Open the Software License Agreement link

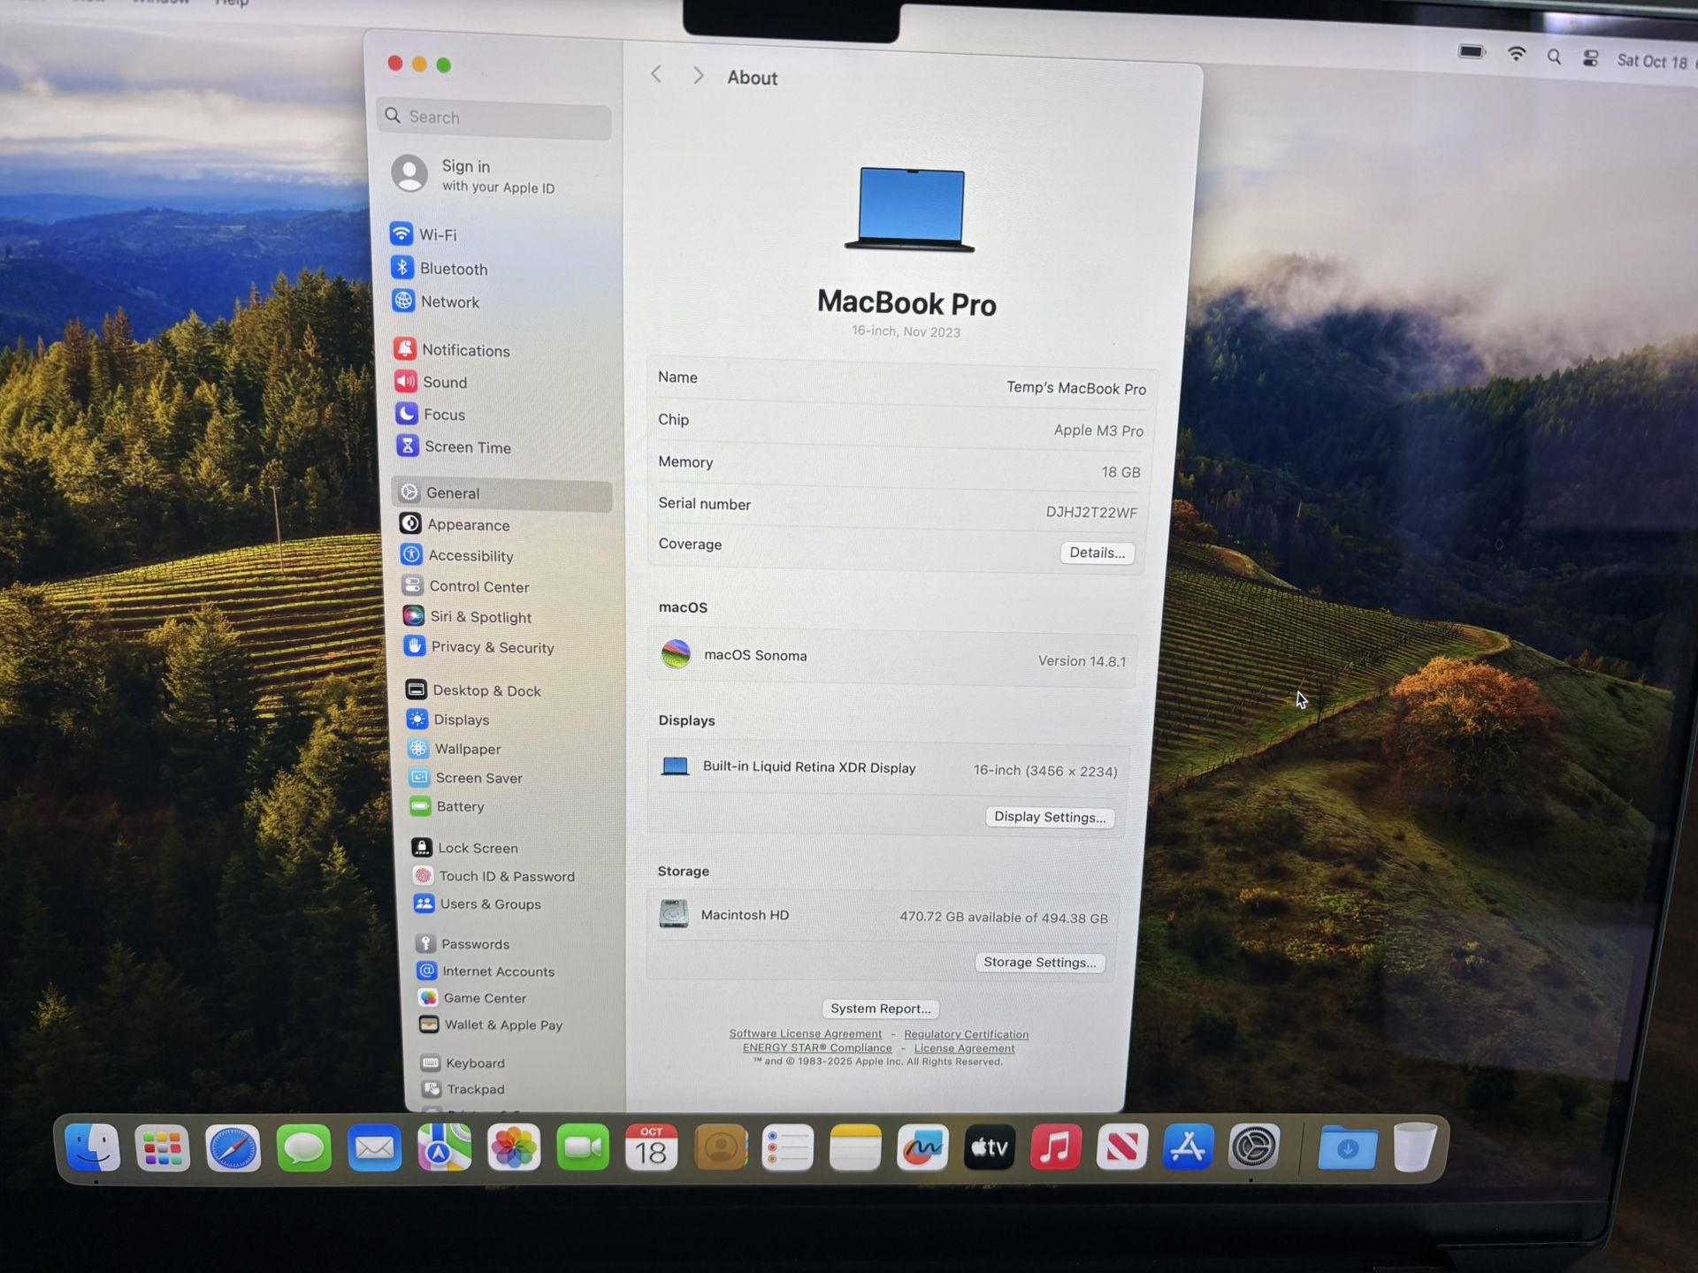(x=805, y=1033)
